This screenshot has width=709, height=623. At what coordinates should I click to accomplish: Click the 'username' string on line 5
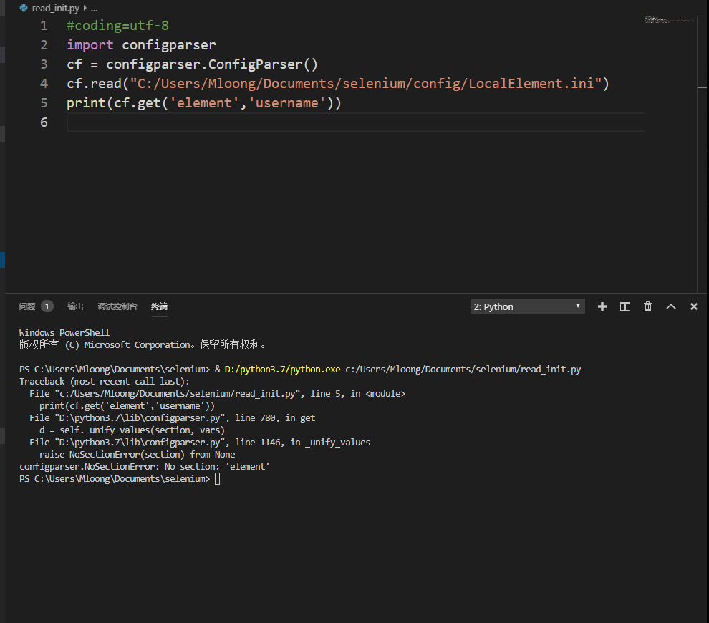point(286,103)
